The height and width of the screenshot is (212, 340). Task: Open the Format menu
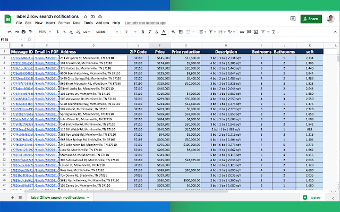click(x=64, y=23)
